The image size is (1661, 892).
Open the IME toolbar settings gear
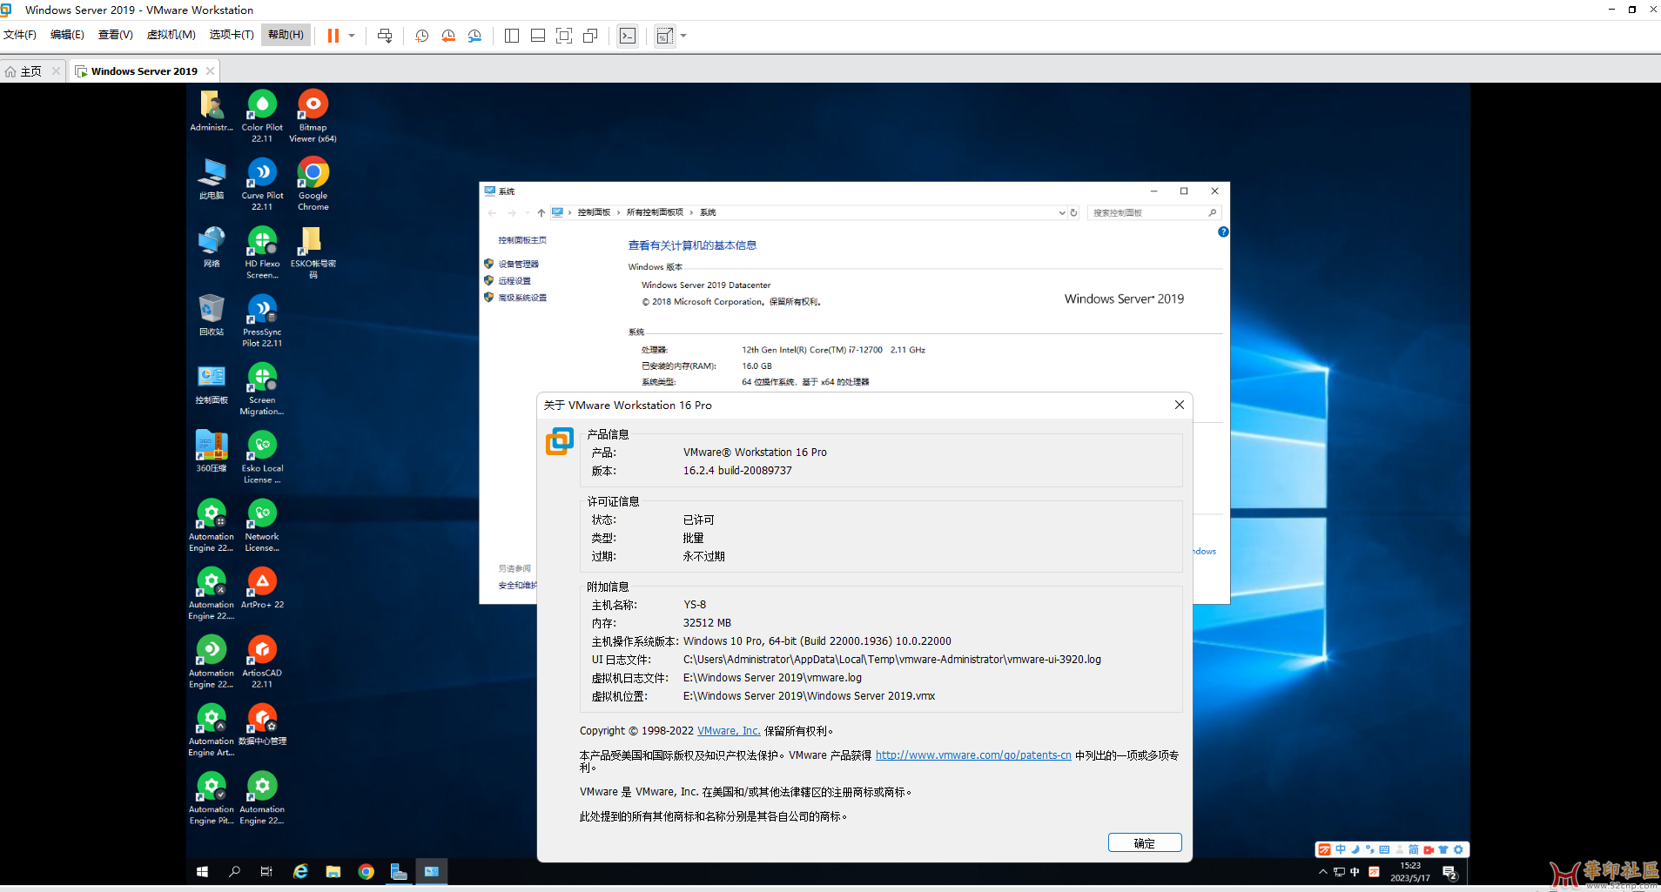point(1459,849)
